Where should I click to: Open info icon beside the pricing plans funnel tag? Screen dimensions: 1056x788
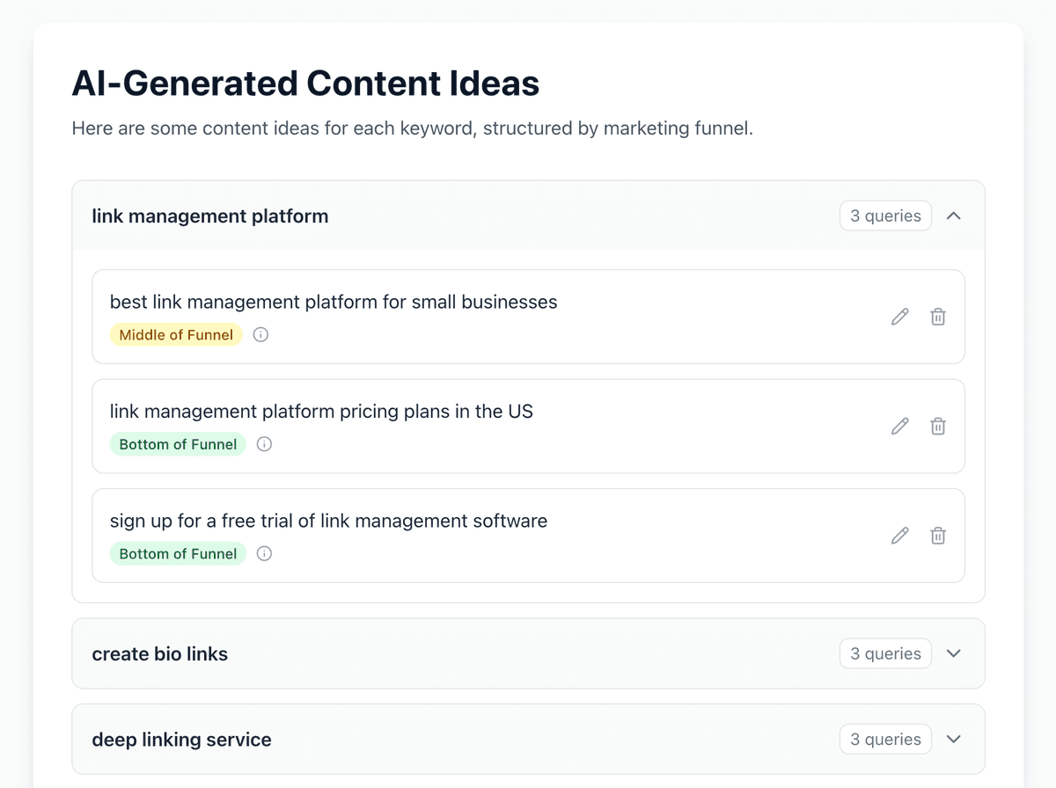(x=264, y=443)
